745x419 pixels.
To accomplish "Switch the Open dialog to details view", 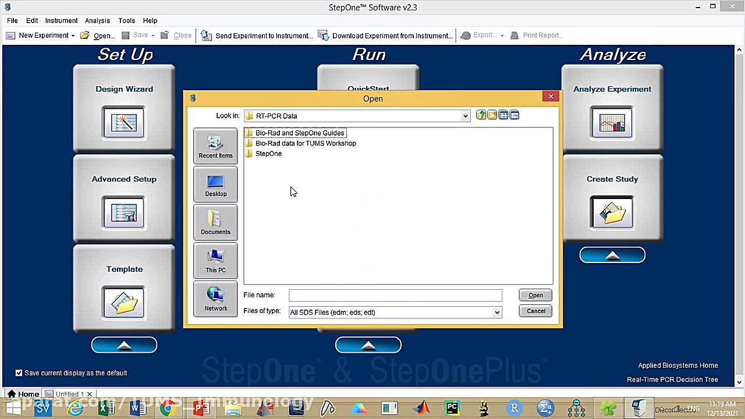I will coord(515,115).
